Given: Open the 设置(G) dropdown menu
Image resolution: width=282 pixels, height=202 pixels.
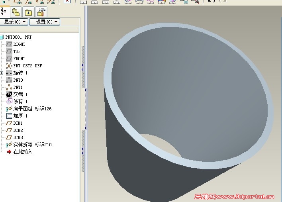Looking at the screenshot, I should [x=45, y=22].
